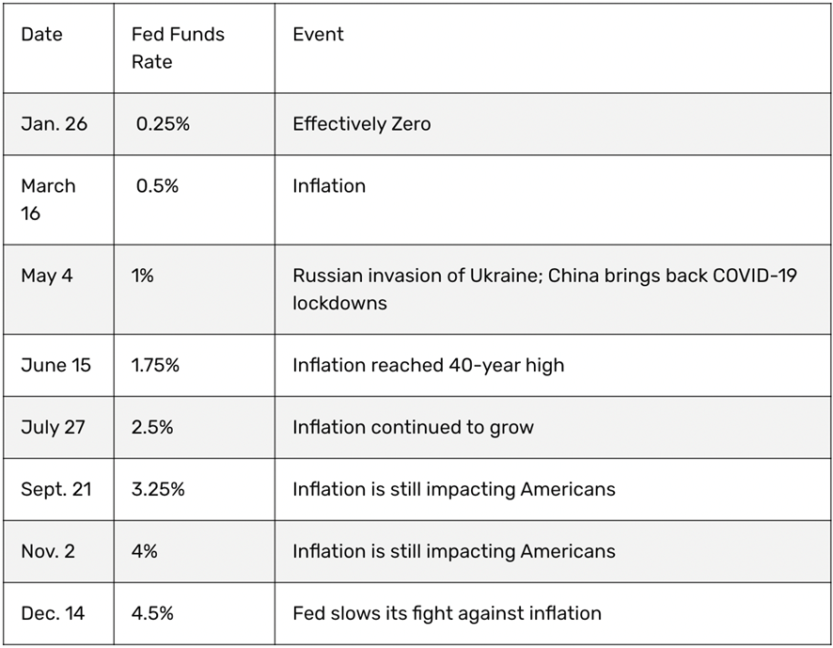Click the "Event" column header

click(x=318, y=35)
